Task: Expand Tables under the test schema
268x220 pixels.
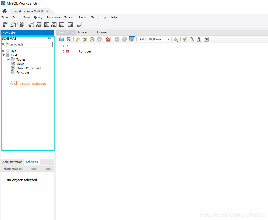Action: pos(8,59)
